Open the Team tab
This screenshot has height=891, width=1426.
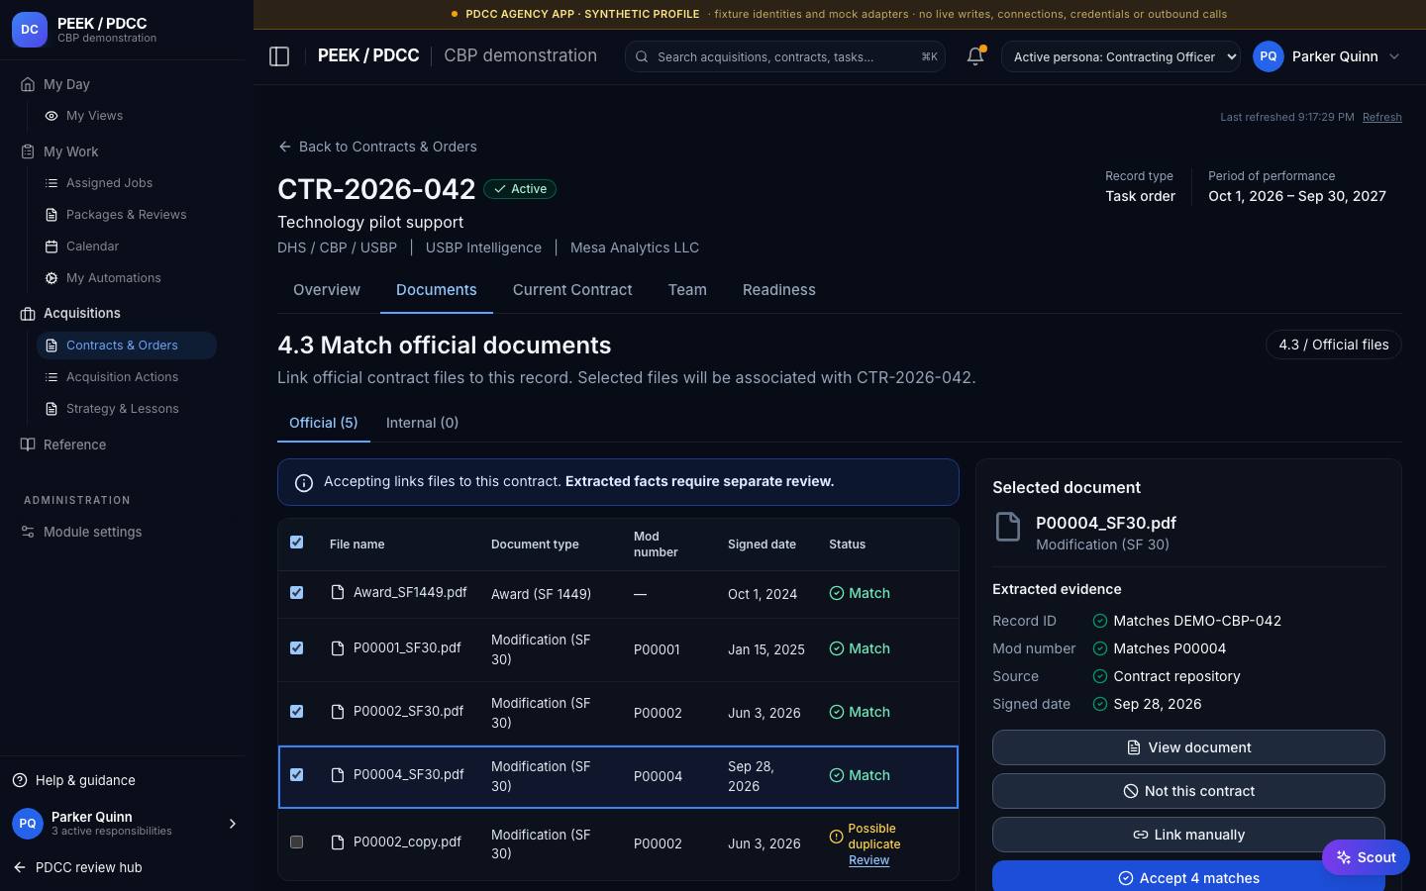(687, 290)
